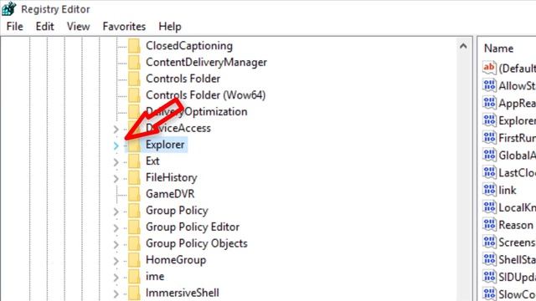The width and height of the screenshot is (536, 301).
Task: Click the FirstRun binary value icon
Action: tap(489, 137)
